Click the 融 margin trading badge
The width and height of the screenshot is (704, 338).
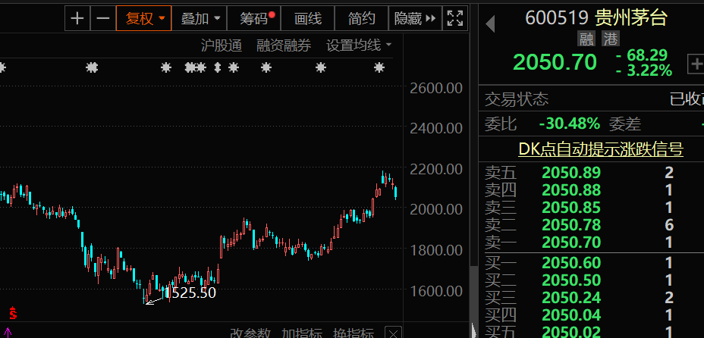pyautogui.click(x=586, y=39)
